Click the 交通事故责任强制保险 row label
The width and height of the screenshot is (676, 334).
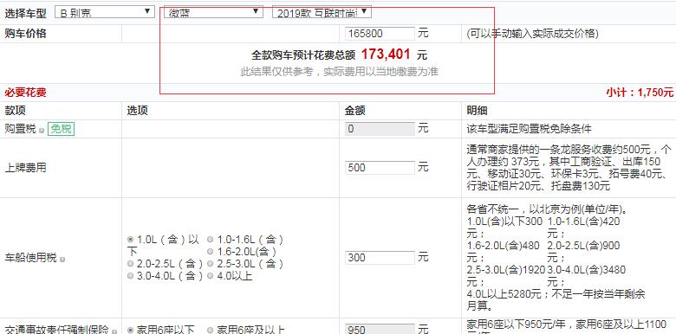(x=56, y=330)
